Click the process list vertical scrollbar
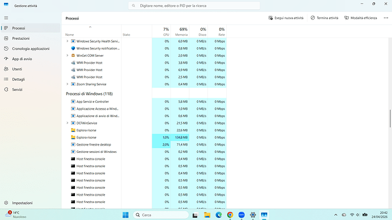The width and height of the screenshot is (392, 220). pos(390,118)
